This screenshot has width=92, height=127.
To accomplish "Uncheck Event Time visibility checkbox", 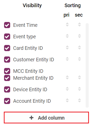I will click(7, 25).
